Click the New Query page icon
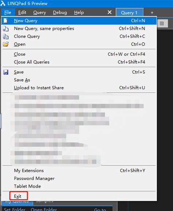Image resolution: width=173 pixels, height=211 pixels. (5, 20)
